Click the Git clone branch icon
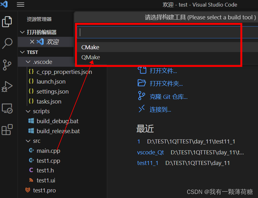Image resolution: width=258 pixels, height=198 pixels. (142, 96)
